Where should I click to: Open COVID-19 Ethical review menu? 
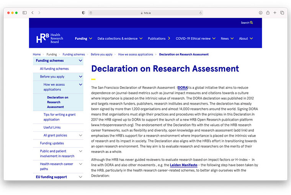click(x=193, y=39)
